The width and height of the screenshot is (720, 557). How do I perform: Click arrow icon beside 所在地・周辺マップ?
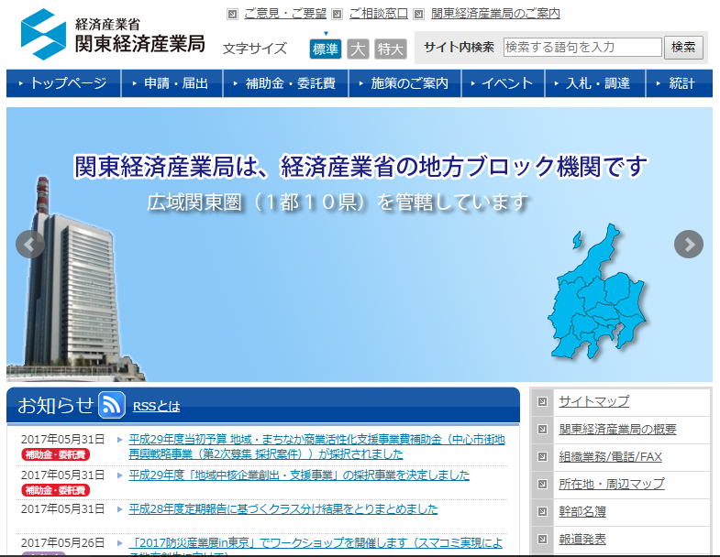click(542, 484)
